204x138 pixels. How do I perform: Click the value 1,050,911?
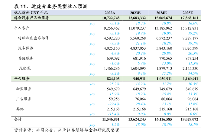point(164,79)
